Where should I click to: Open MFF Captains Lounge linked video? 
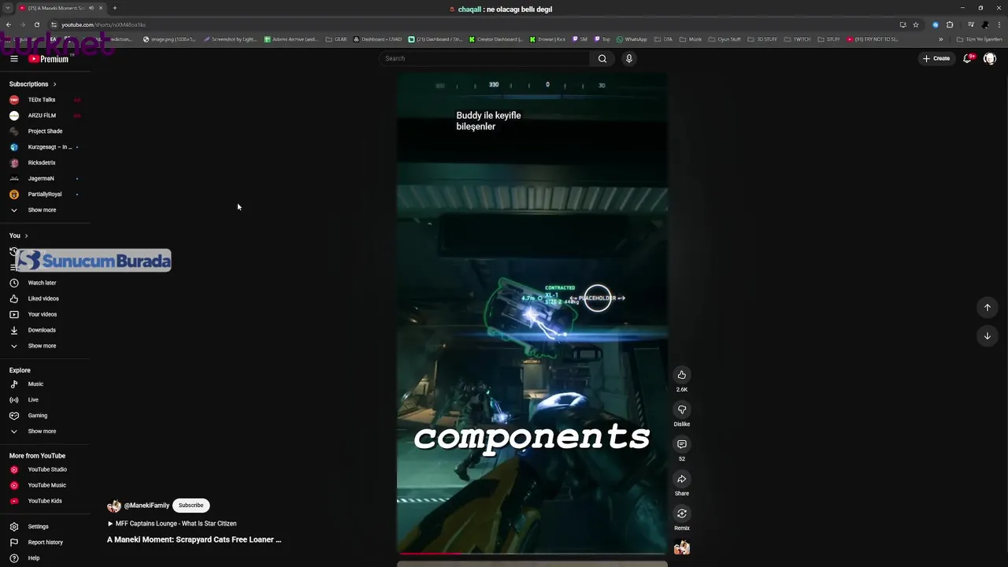pyautogui.click(x=172, y=524)
